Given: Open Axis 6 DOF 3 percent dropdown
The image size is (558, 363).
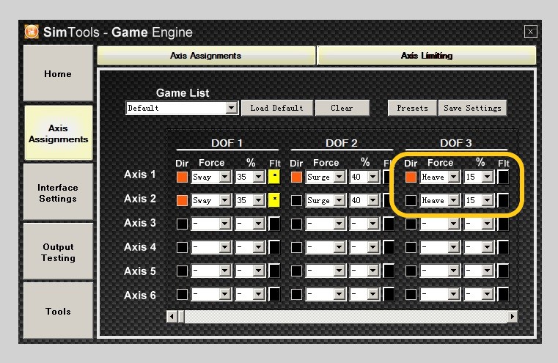Looking at the screenshot, I should point(479,294).
